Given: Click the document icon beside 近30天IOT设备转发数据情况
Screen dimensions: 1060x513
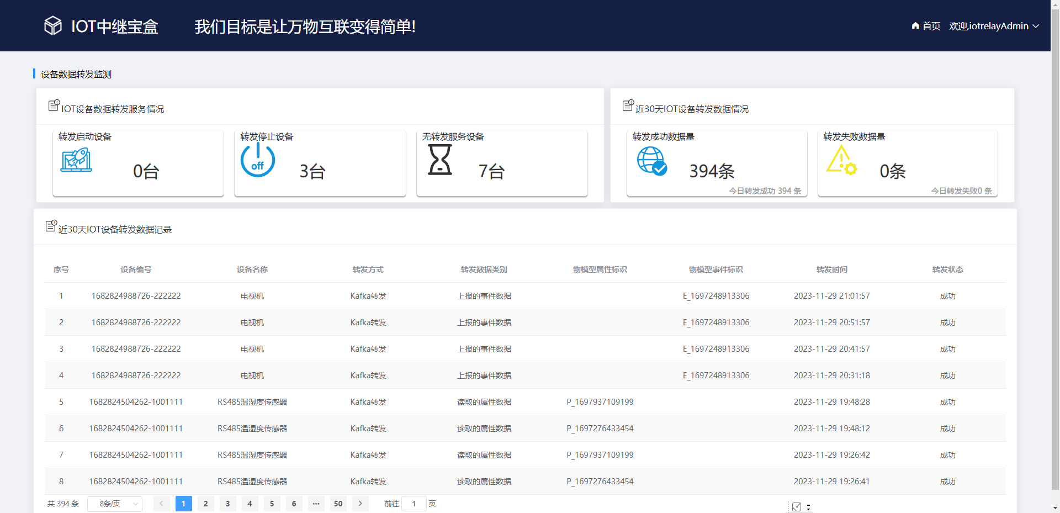Looking at the screenshot, I should click(628, 105).
